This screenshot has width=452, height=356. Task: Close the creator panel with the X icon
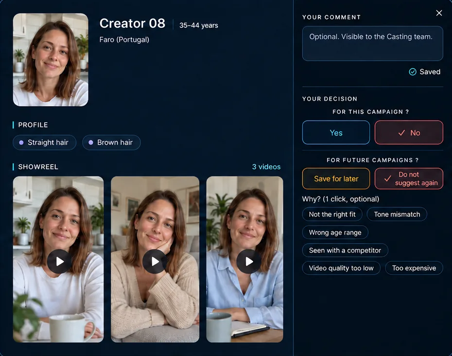tap(439, 13)
